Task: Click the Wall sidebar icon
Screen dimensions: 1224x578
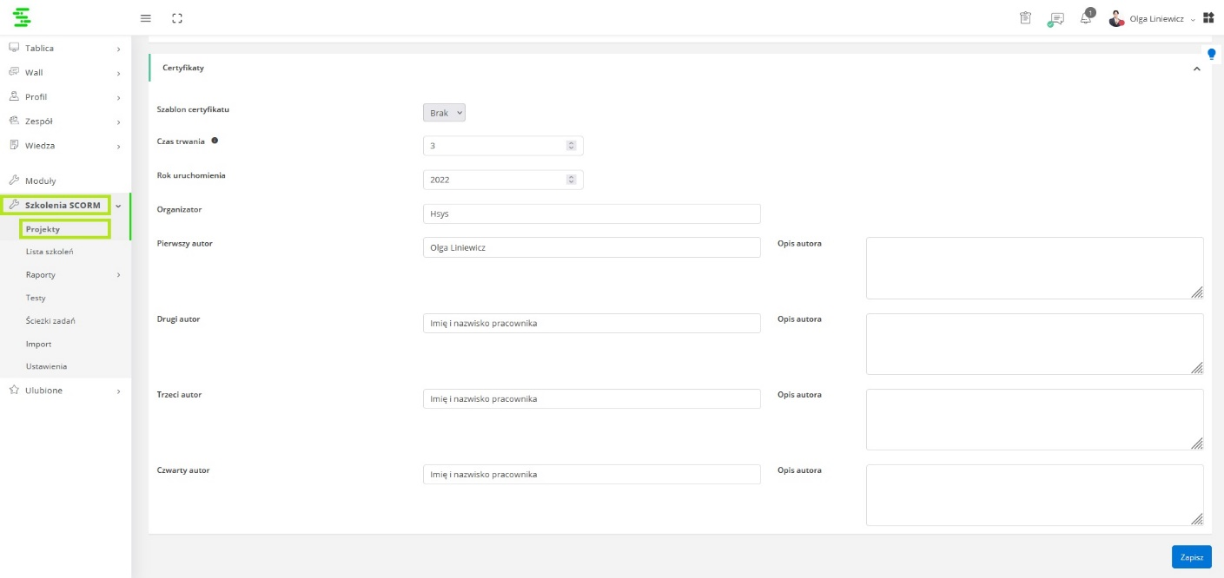Action: pos(14,72)
